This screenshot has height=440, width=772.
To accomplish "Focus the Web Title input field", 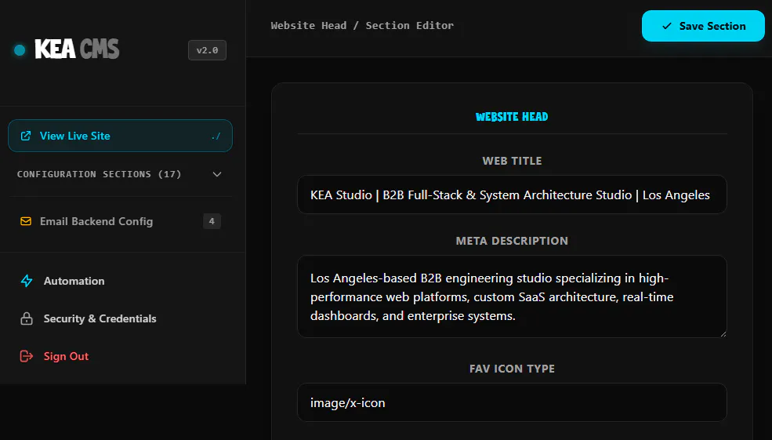I will pyautogui.click(x=512, y=195).
